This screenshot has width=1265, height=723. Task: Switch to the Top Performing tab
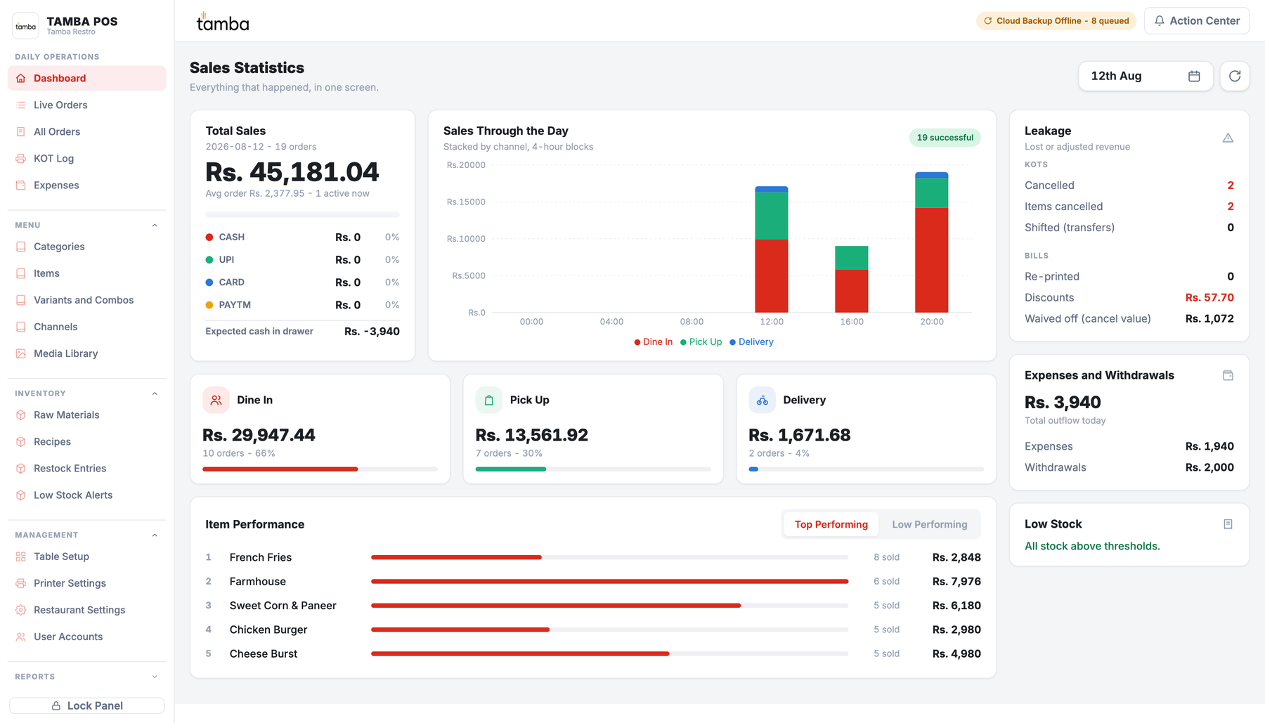[x=831, y=525]
